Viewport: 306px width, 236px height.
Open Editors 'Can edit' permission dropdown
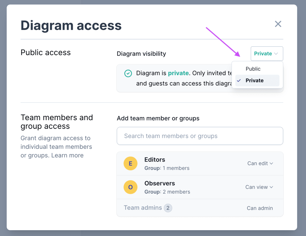260,163
